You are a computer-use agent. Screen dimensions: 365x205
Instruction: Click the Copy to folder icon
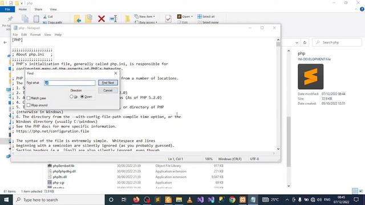click(89, 19)
